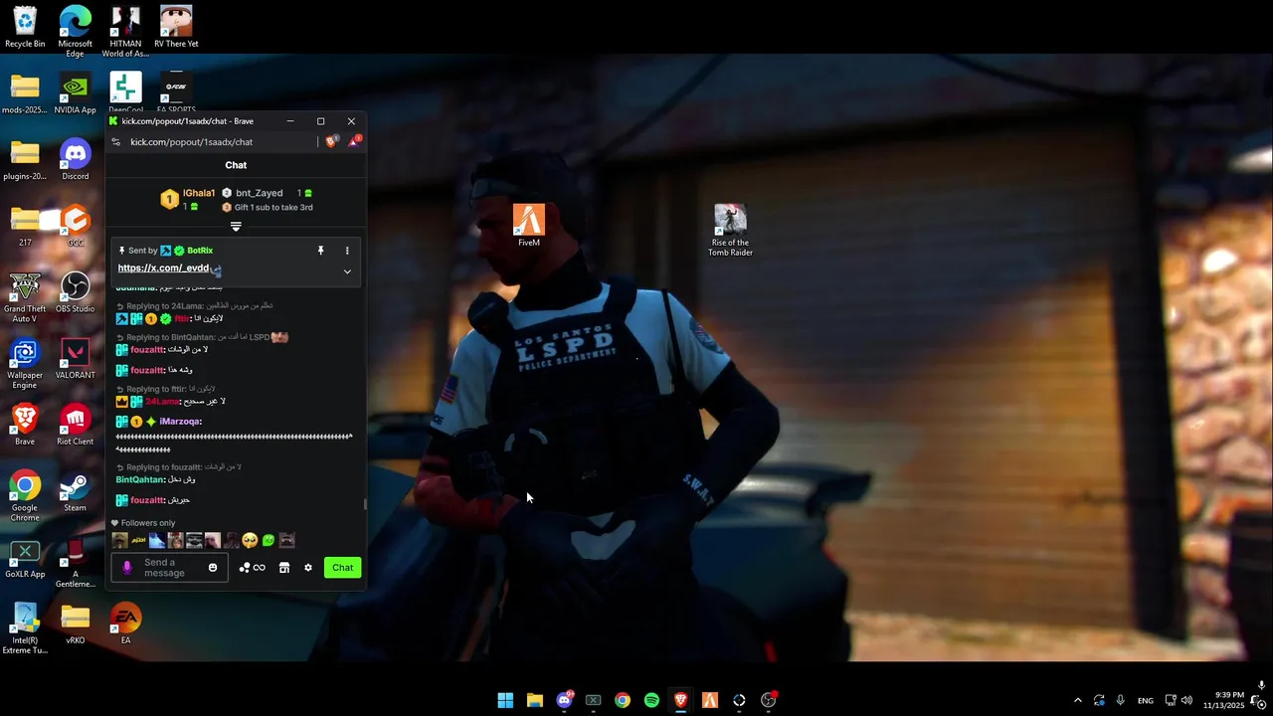
Task: Open the system tray volume icon
Action: coord(1186,700)
